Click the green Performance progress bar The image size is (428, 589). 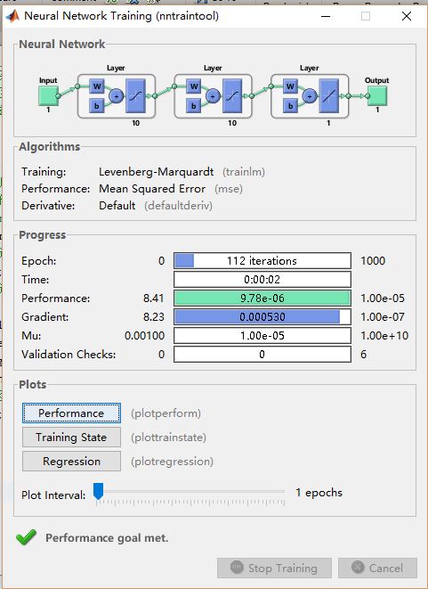click(262, 299)
